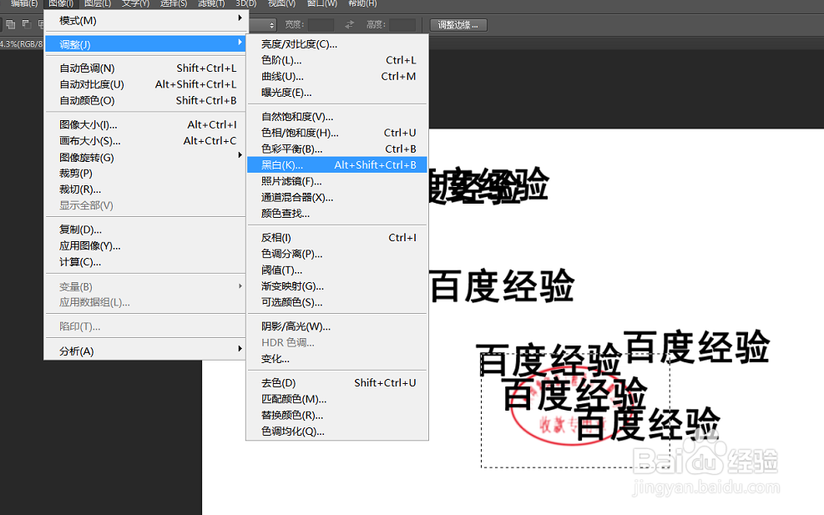Viewport: 824px width, 515px height.
Task: Apply 去色(D) desaturate
Action: (336, 383)
